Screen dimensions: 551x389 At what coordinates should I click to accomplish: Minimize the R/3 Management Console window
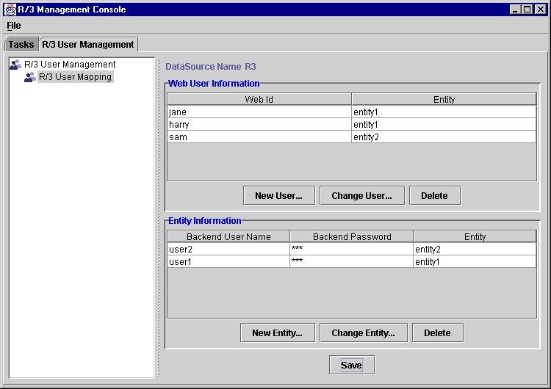(x=515, y=10)
